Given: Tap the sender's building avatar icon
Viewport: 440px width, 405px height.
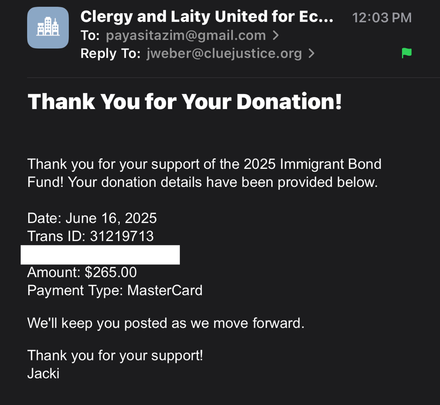Looking at the screenshot, I should point(48,27).
